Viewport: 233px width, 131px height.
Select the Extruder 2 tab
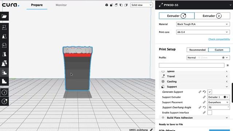(x=212, y=16)
